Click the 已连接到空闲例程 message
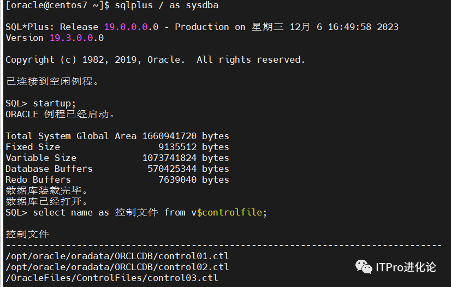This screenshot has height=287, width=451. tap(52, 82)
